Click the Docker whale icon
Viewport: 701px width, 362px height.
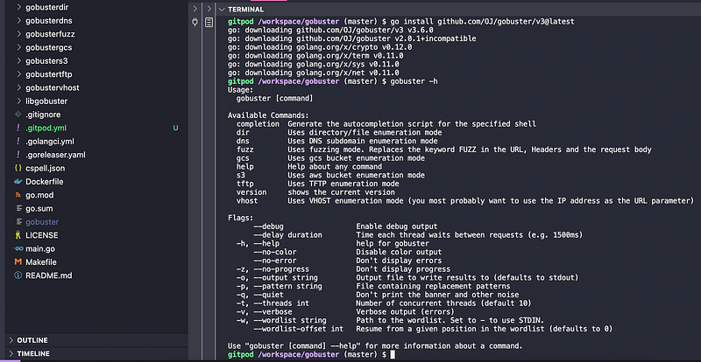click(18, 182)
